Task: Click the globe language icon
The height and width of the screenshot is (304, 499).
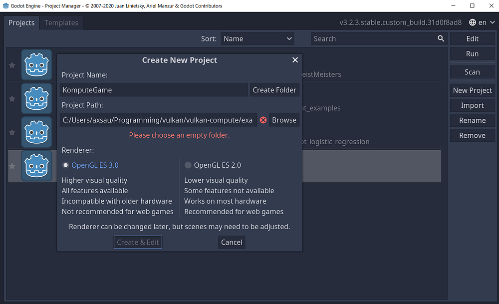Action: point(473,22)
